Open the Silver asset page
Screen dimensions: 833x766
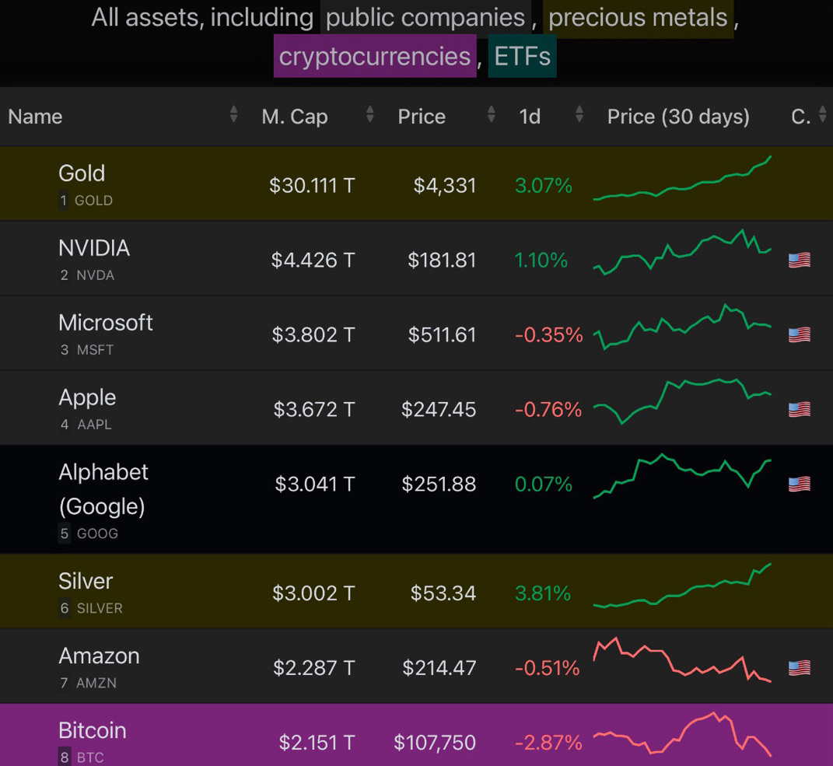tap(86, 581)
